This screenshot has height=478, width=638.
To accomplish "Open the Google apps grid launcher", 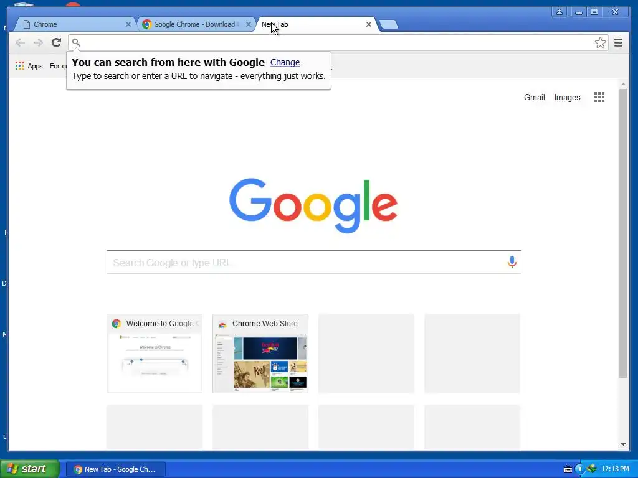I will [x=599, y=97].
